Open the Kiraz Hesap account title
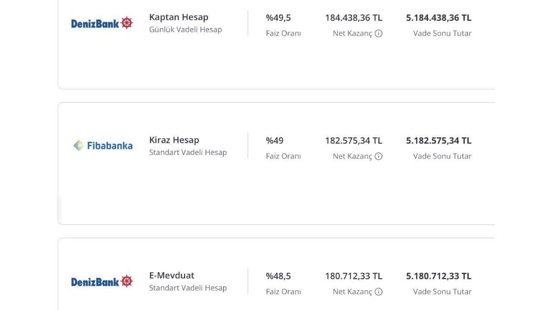This screenshot has height=310, width=552. (x=174, y=140)
